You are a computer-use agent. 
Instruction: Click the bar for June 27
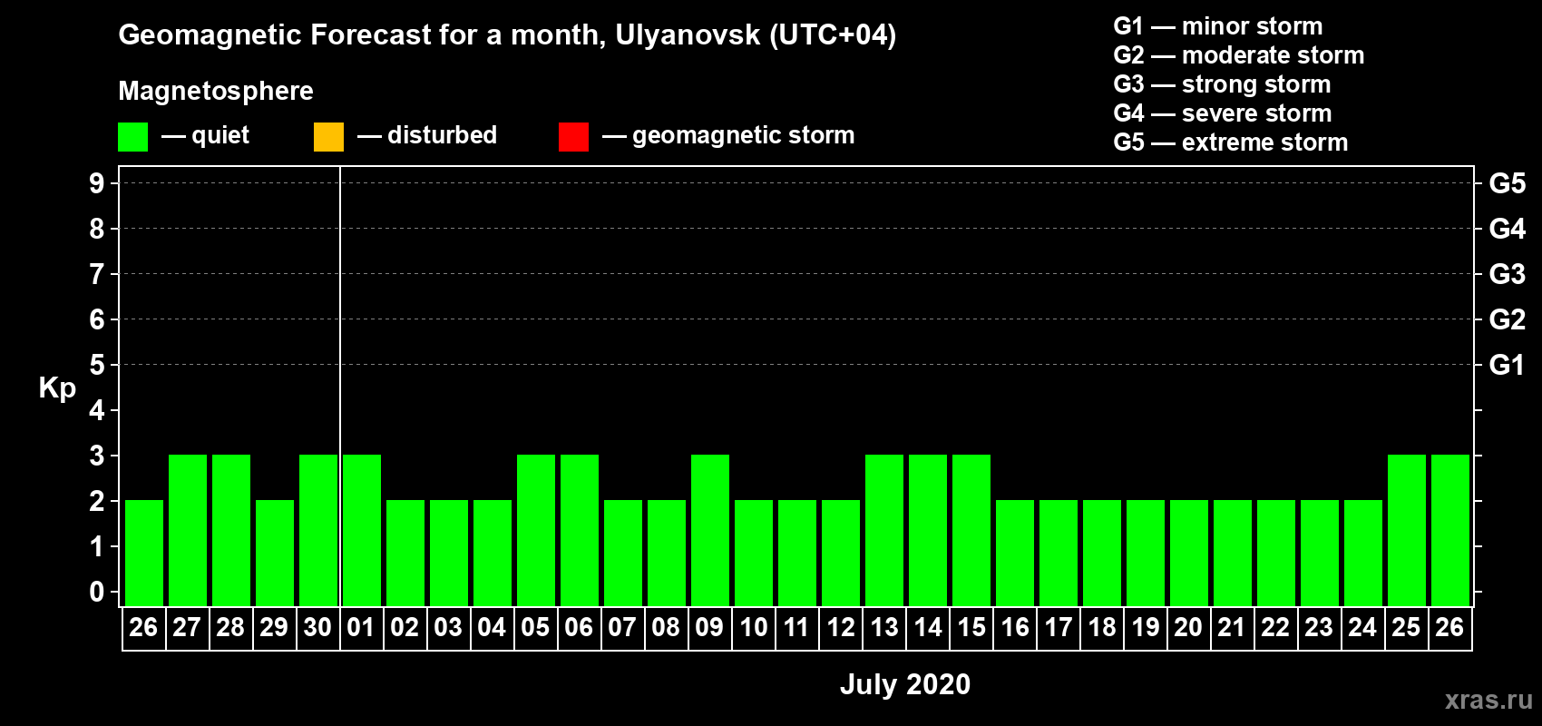188,530
